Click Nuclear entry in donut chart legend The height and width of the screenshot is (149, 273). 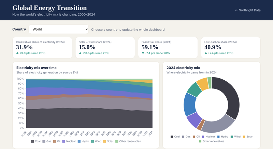[x=209, y=137]
